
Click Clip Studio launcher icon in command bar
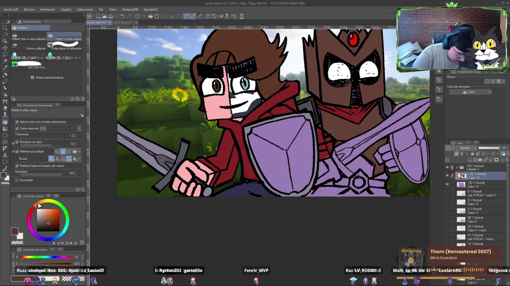pos(89,16)
